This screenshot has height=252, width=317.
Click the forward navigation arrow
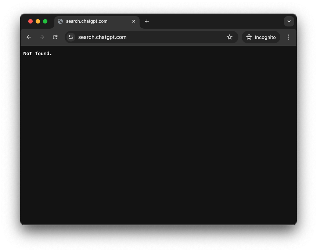tap(42, 37)
